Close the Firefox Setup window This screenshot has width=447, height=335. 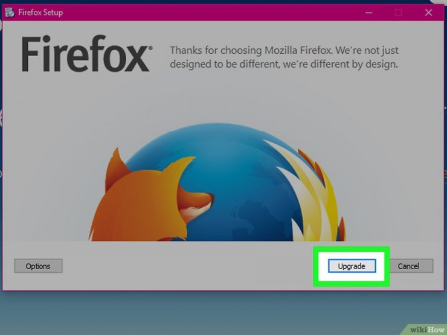428,13
